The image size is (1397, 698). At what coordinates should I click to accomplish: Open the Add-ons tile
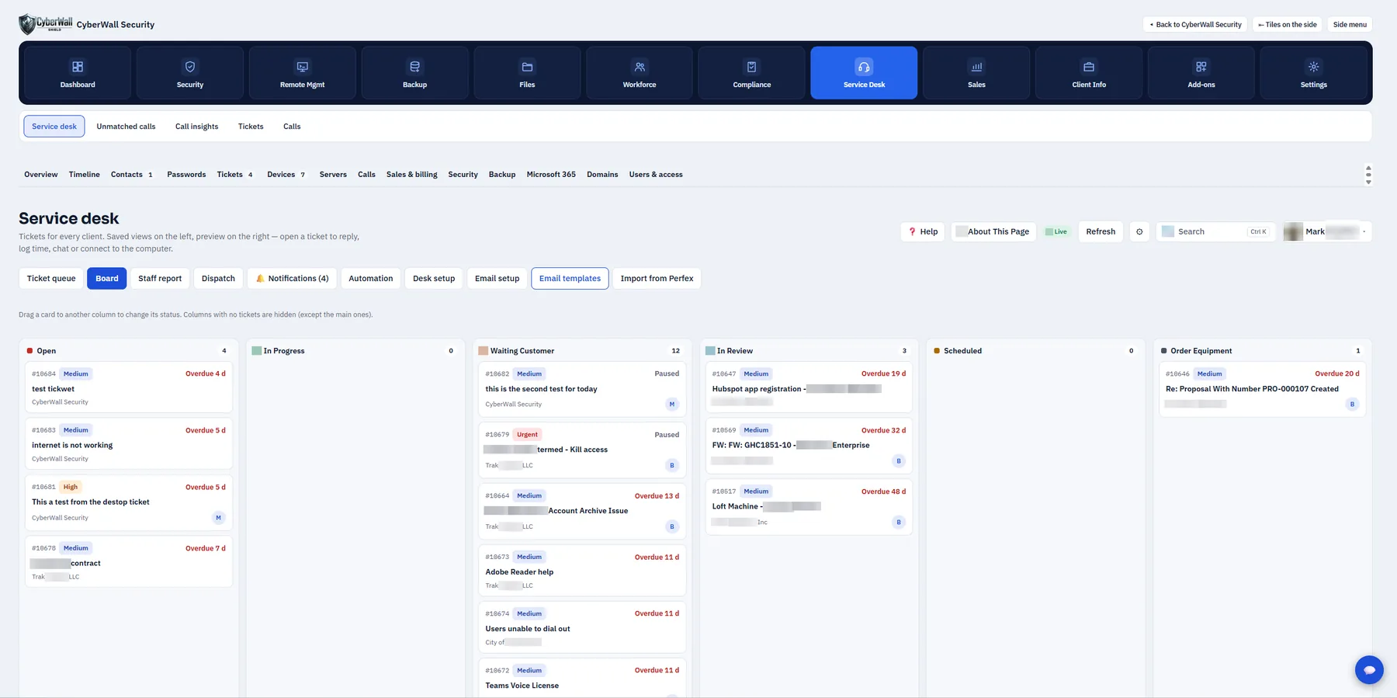(1201, 73)
